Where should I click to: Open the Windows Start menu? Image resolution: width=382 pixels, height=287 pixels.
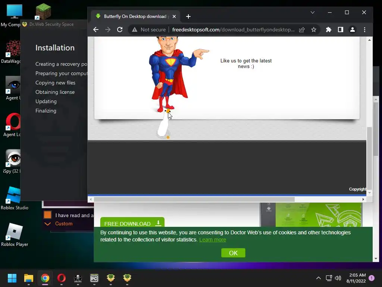(12, 278)
